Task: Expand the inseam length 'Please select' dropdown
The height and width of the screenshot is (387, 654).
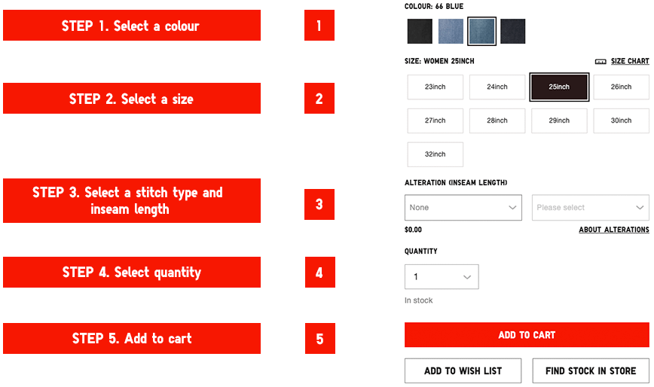Action: [x=590, y=208]
